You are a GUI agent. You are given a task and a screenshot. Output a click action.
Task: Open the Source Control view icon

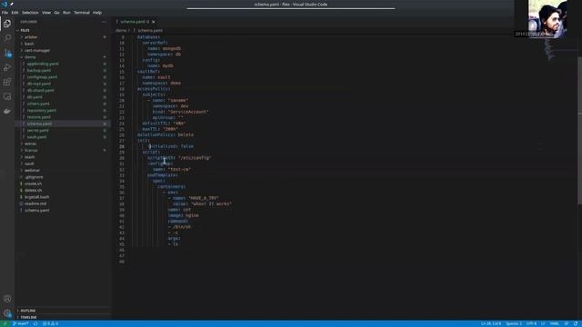(7, 53)
